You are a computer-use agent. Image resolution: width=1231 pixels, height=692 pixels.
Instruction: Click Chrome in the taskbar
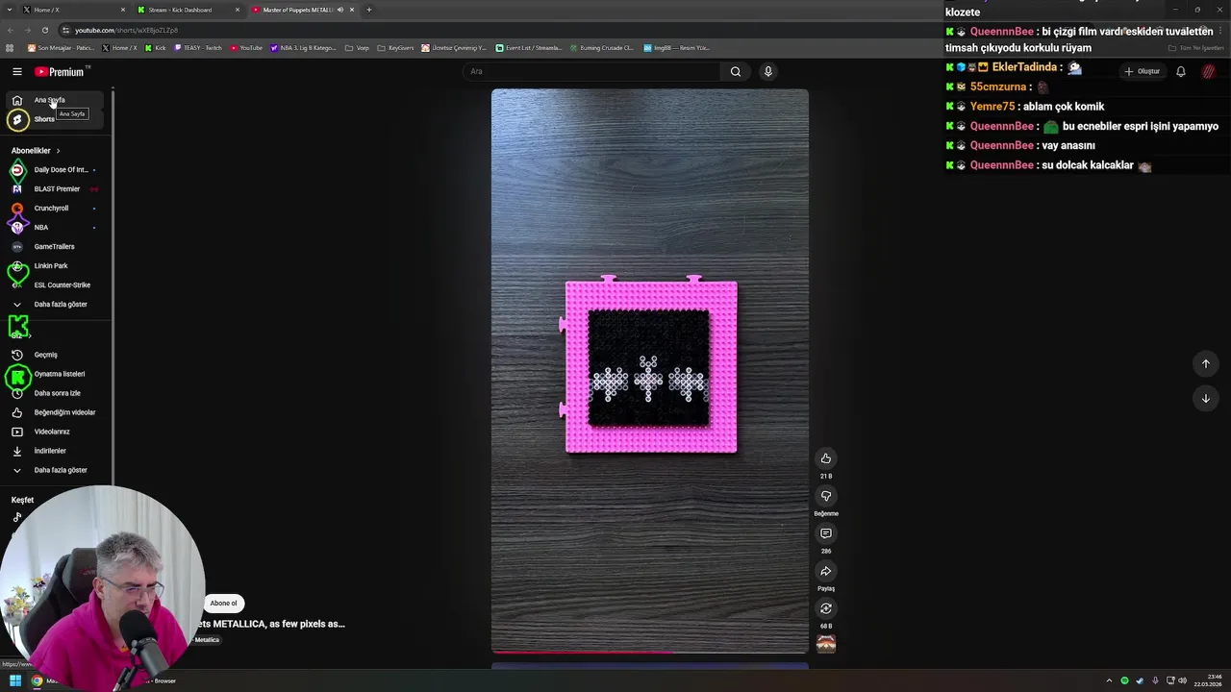click(37, 680)
